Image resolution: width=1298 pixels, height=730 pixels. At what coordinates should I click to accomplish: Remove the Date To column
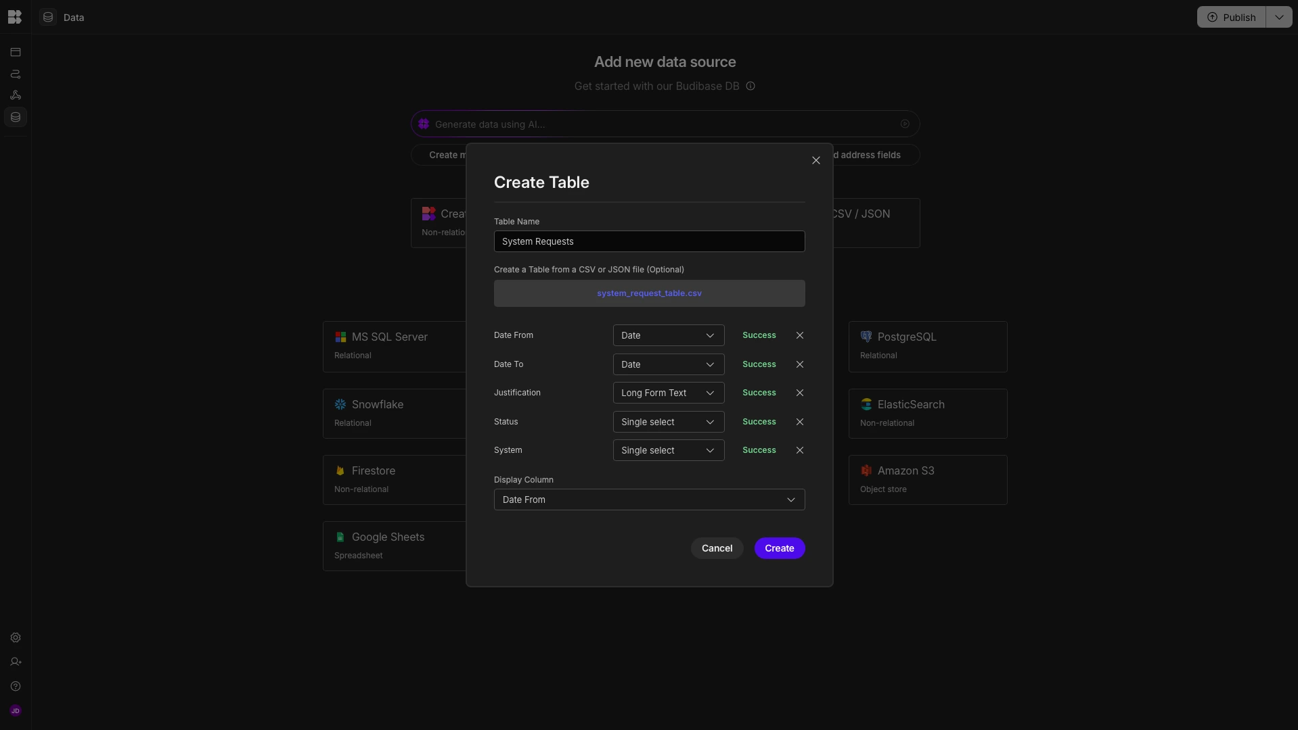800,364
